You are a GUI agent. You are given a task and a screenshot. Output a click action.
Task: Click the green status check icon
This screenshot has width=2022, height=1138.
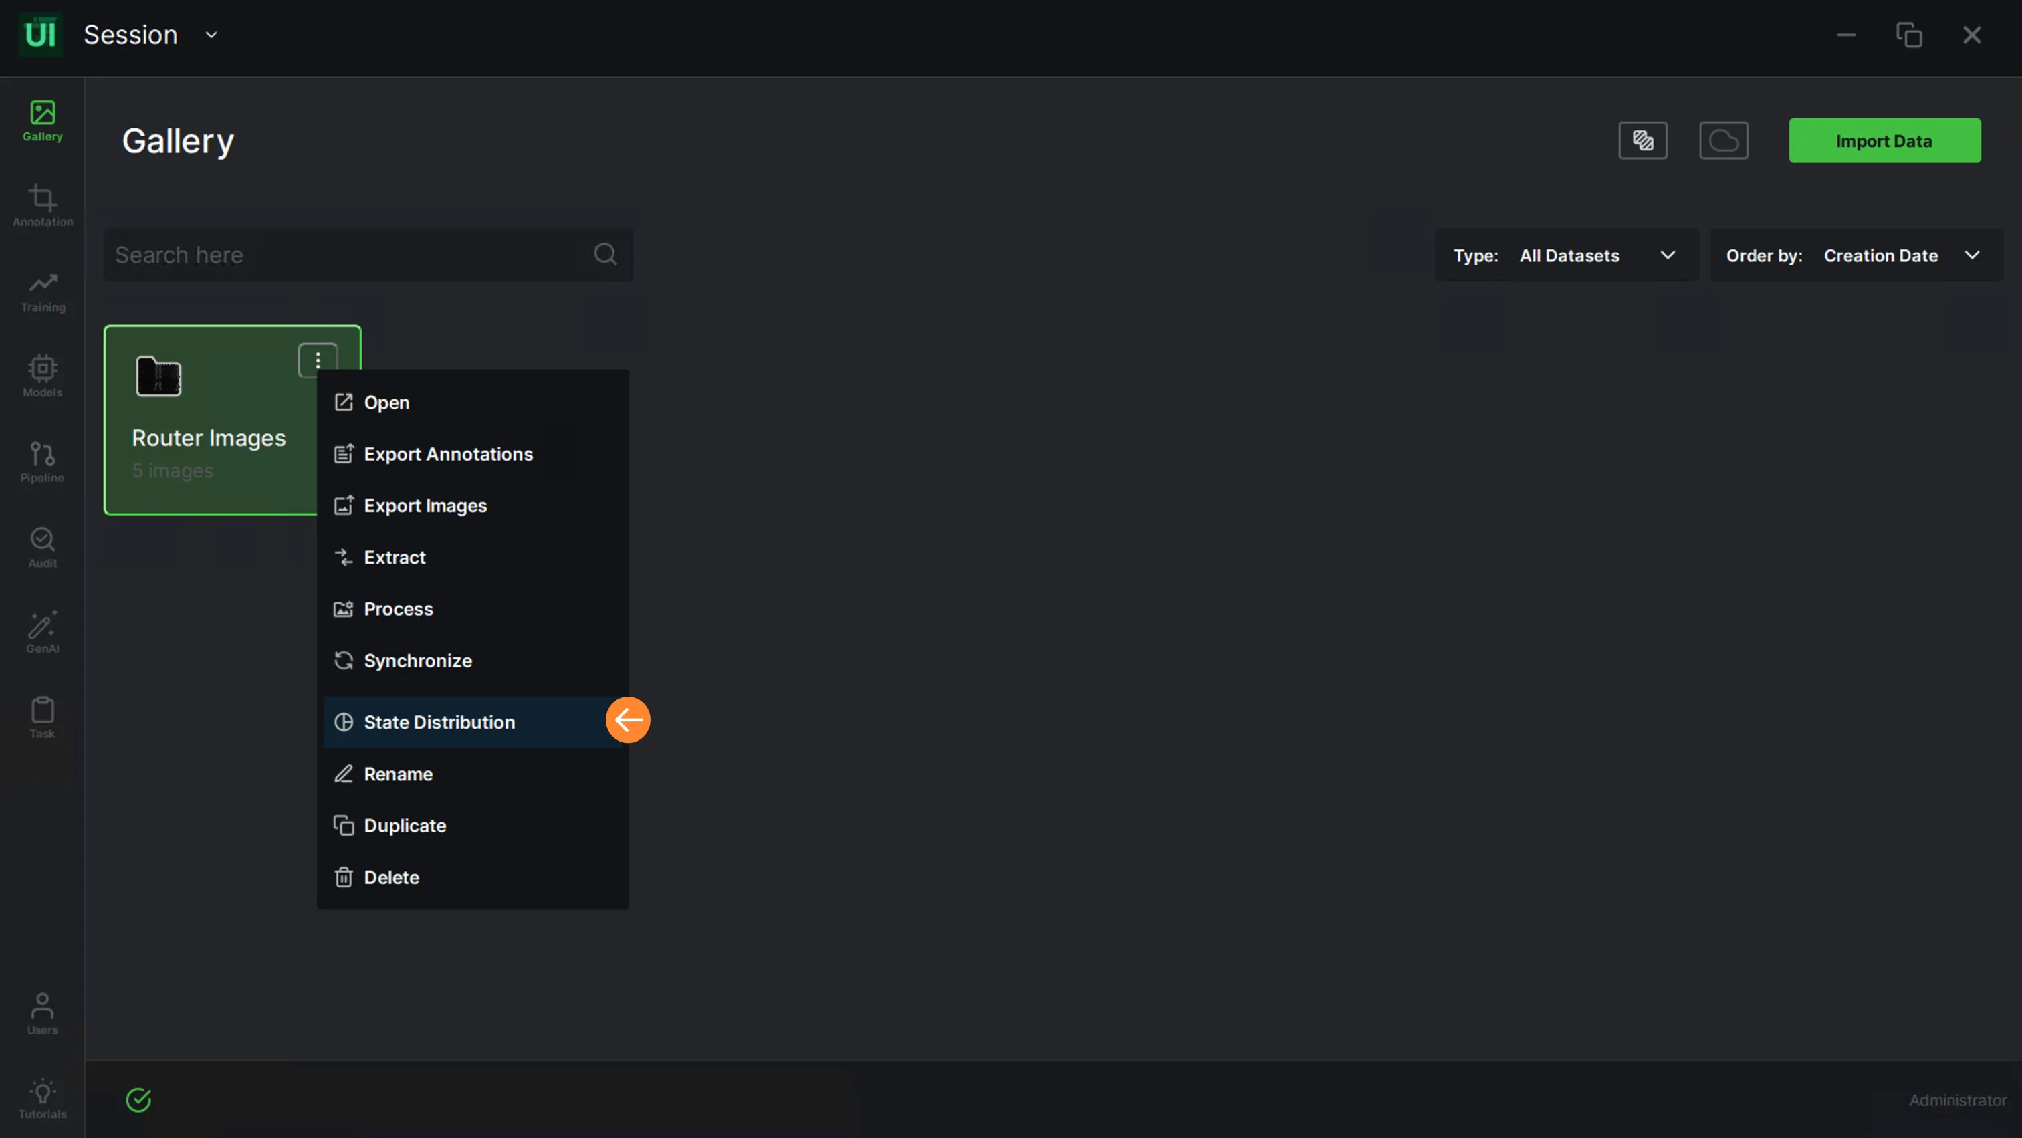pyautogui.click(x=139, y=1099)
